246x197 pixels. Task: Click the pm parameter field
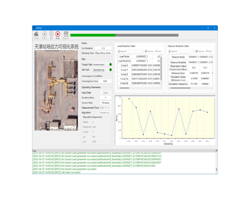pyautogui.click(x=101, y=142)
